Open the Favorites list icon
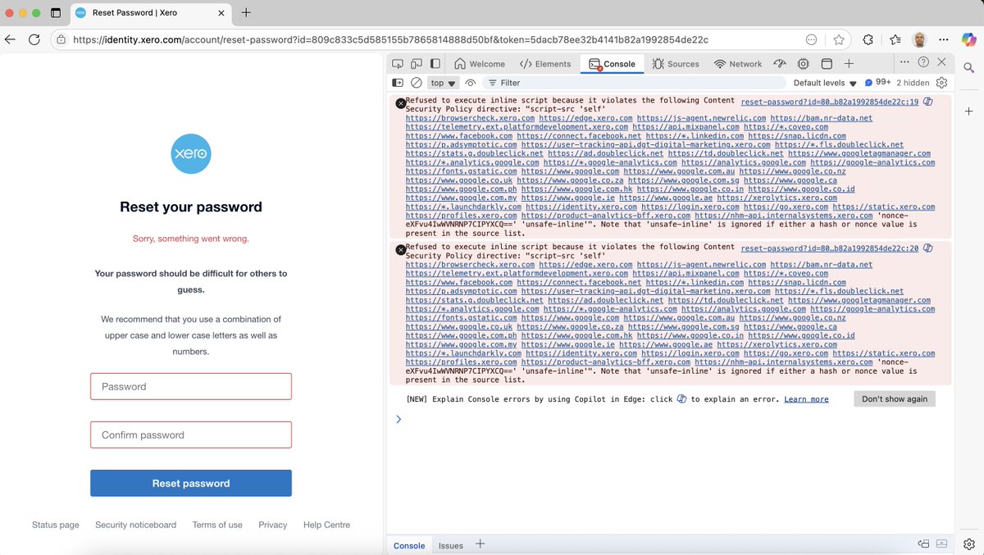 pyautogui.click(x=895, y=39)
